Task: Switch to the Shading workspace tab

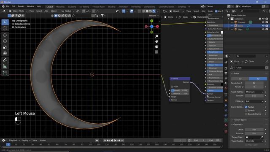Action: pos(111,7)
